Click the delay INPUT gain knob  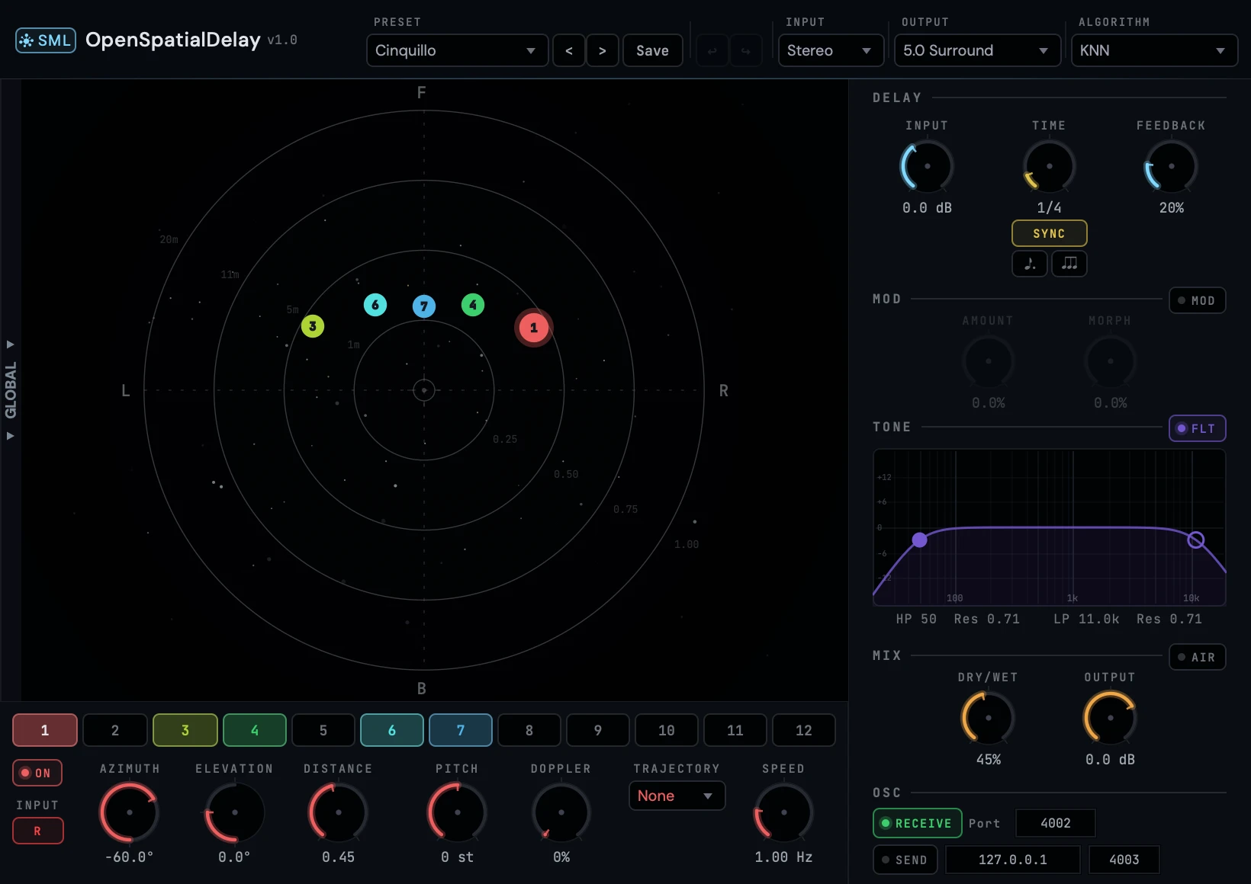coord(928,166)
